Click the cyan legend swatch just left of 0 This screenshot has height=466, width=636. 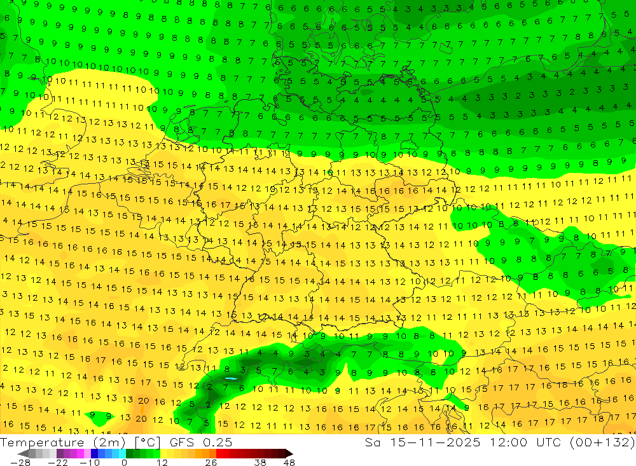123,453
